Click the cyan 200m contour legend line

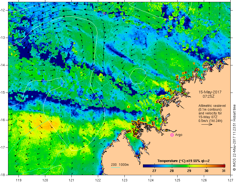tap(116, 167)
